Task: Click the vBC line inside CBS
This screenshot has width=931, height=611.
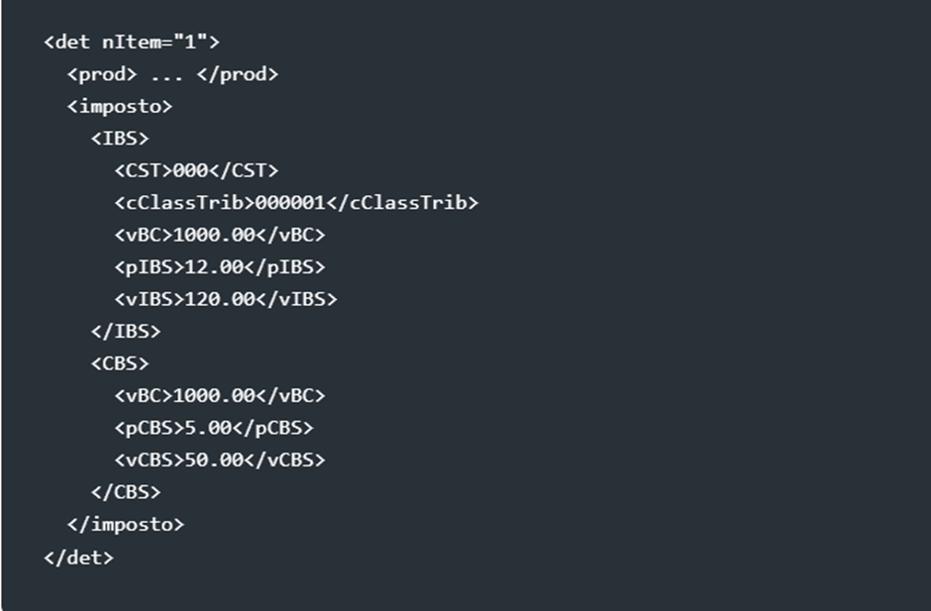Action: 219,395
